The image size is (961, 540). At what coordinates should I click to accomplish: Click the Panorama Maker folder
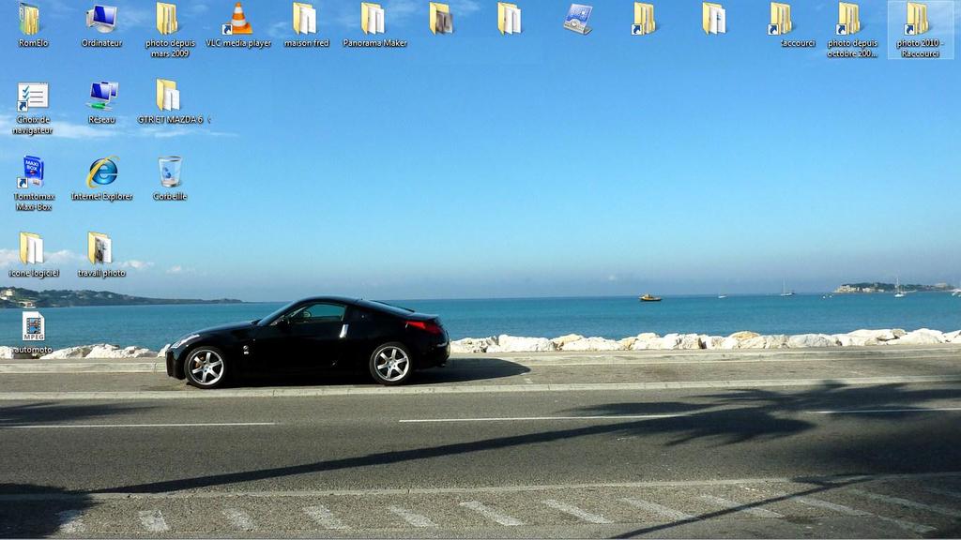pos(374,20)
